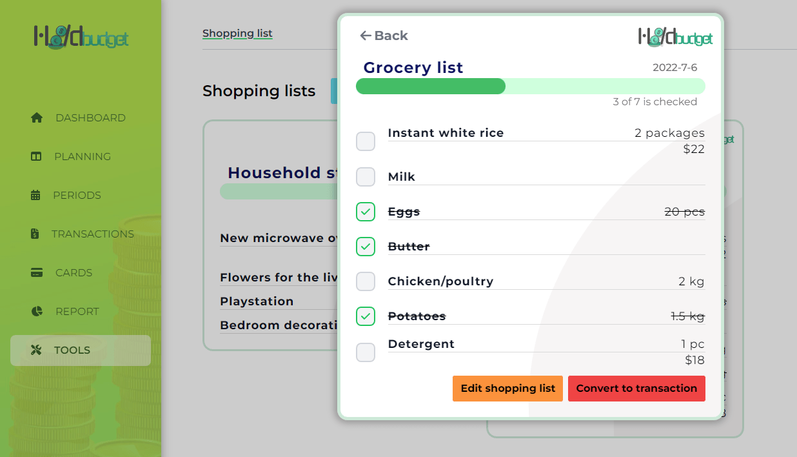Screen dimensions: 797x457
Task: Select the Transactions receipt icon
Action: click(x=36, y=234)
